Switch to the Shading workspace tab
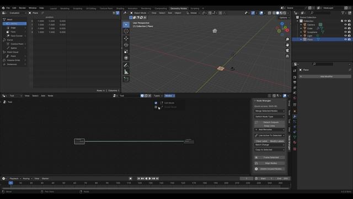 click(120, 9)
